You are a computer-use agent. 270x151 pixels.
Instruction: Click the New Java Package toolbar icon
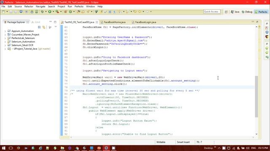65,12
